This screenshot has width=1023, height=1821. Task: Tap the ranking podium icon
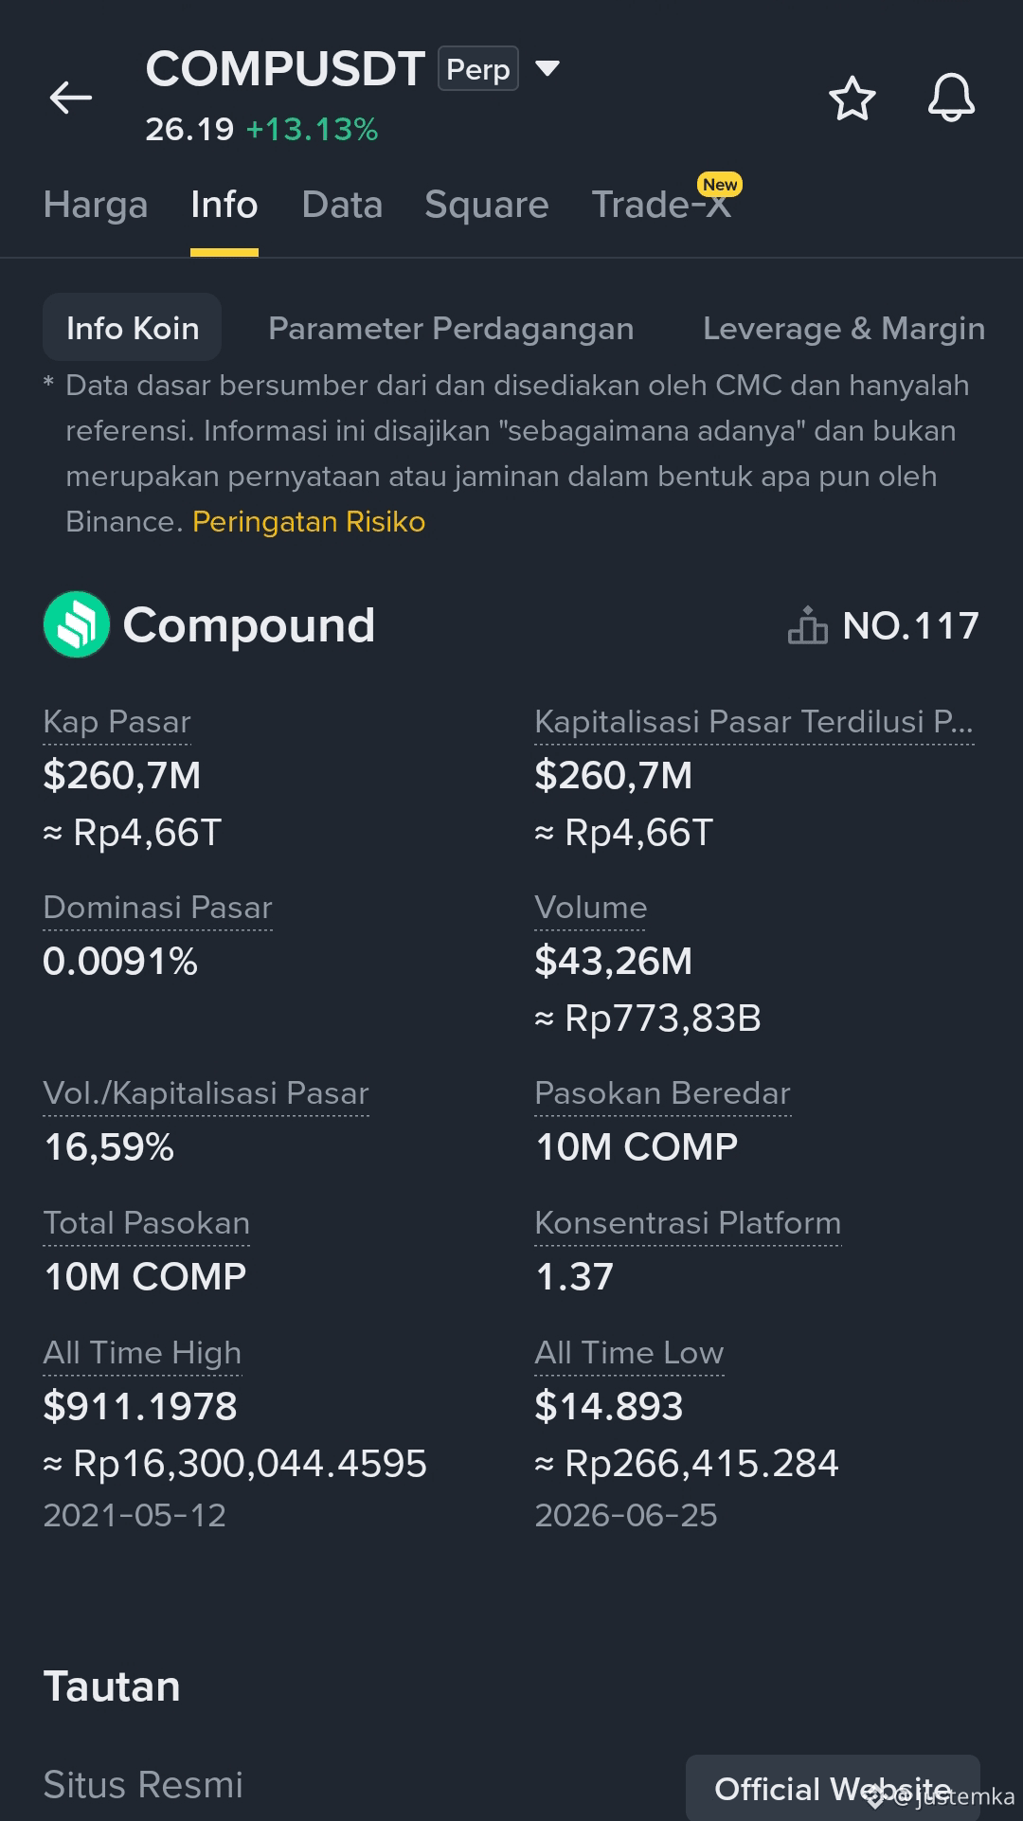point(807,625)
